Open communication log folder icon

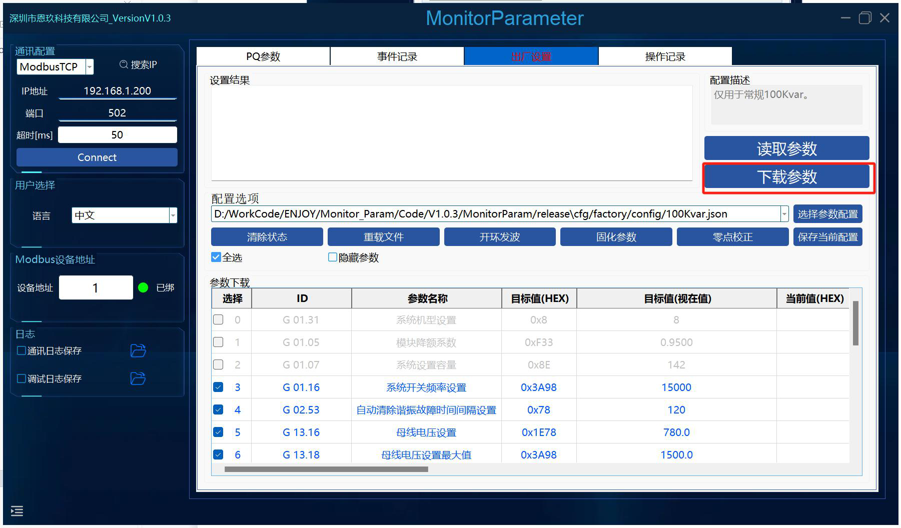pos(138,350)
